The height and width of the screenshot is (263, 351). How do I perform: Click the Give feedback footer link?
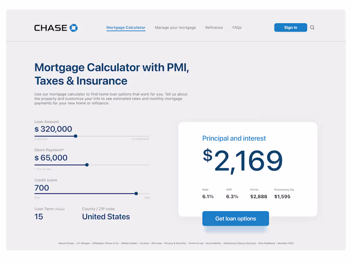[x=267, y=243]
